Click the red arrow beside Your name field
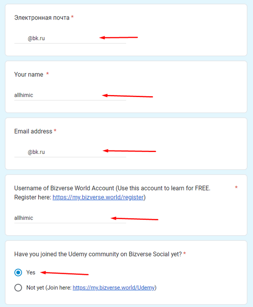 128,95
